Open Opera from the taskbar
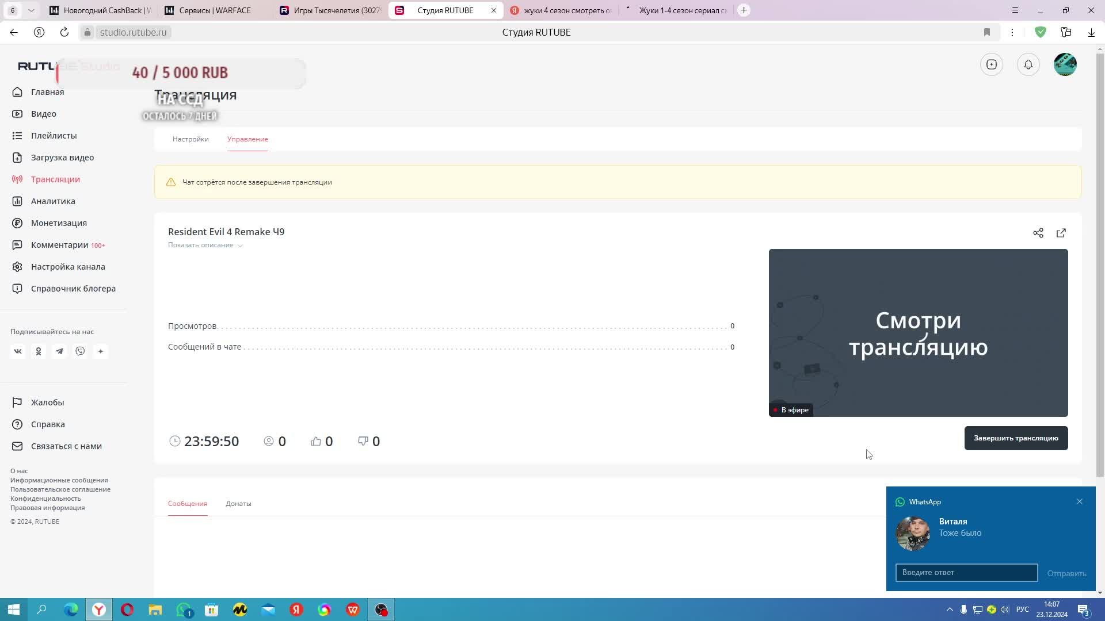This screenshot has width=1105, height=621. (x=127, y=609)
